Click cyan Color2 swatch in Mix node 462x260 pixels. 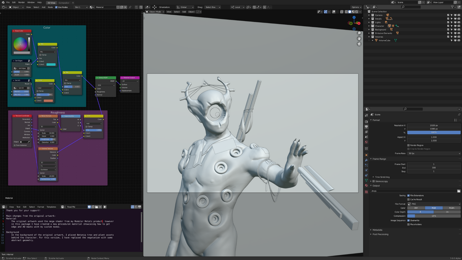(x=51, y=64)
